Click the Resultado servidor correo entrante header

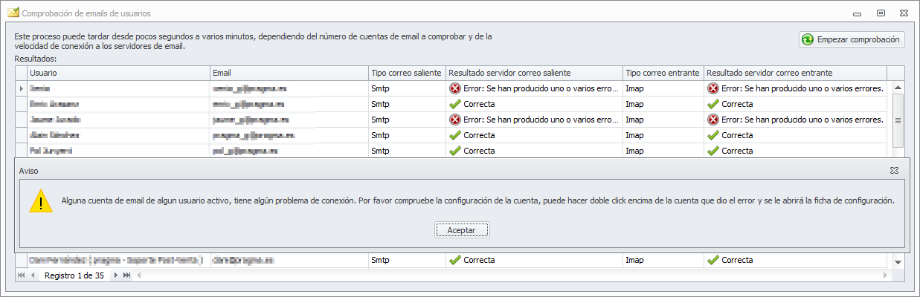click(794, 73)
